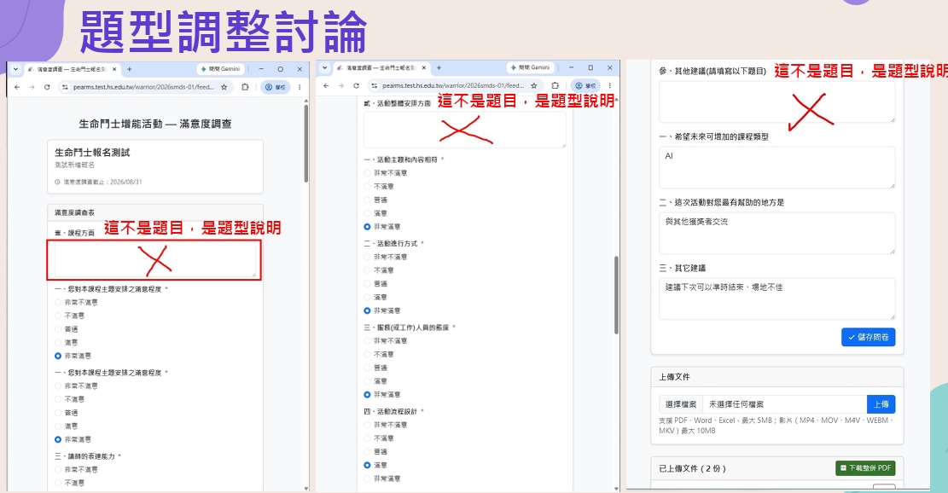The width and height of the screenshot is (948, 493).
Task: Open extensions puzzle icon in middle browser
Action: (x=555, y=86)
